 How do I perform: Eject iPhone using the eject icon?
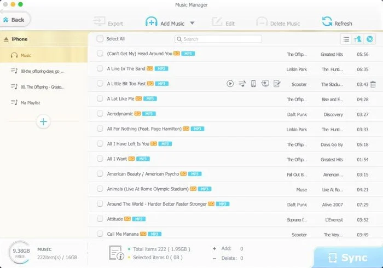[x=6, y=39]
